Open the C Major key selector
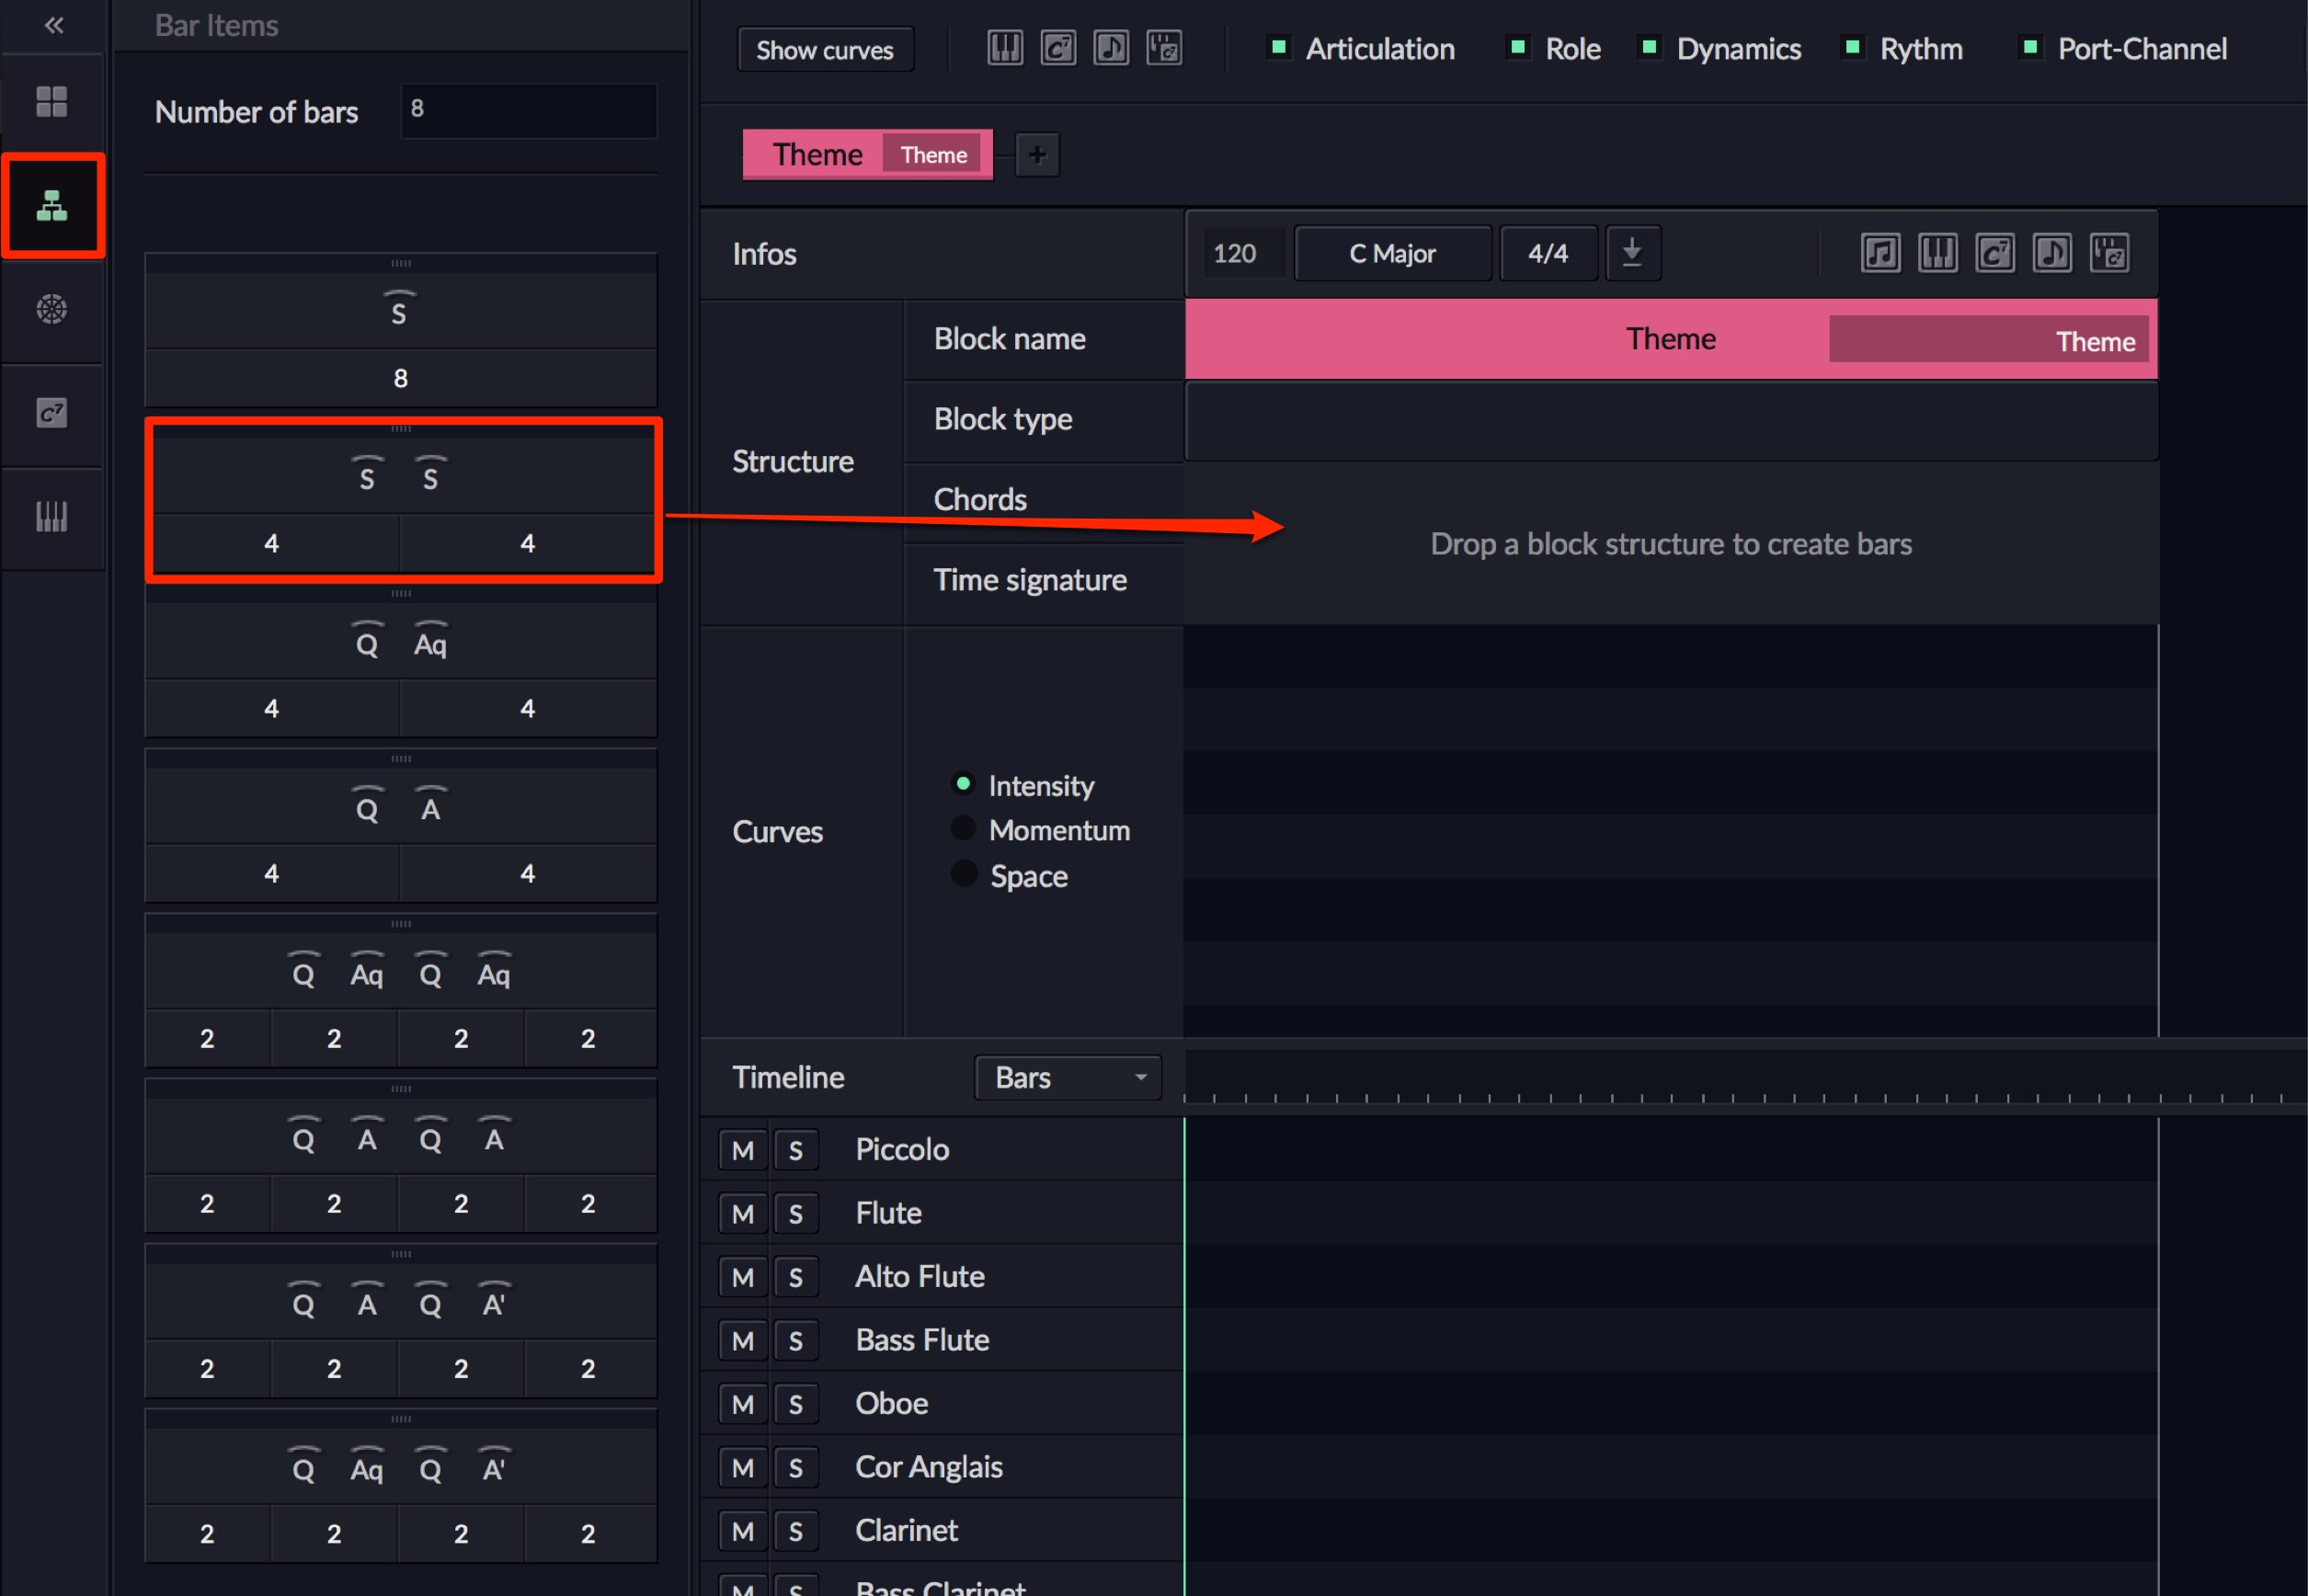 [x=1392, y=253]
